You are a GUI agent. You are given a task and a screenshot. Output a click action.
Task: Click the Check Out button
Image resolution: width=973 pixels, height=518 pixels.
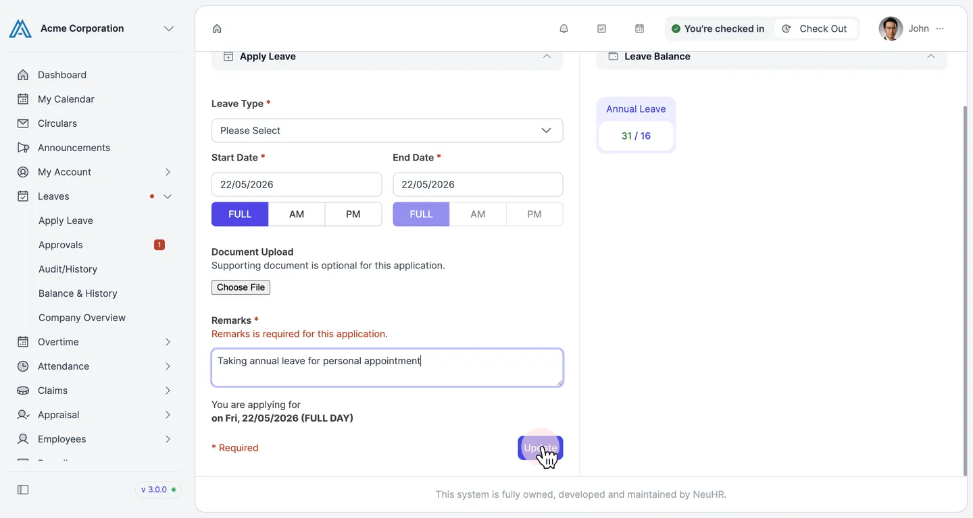coord(815,28)
